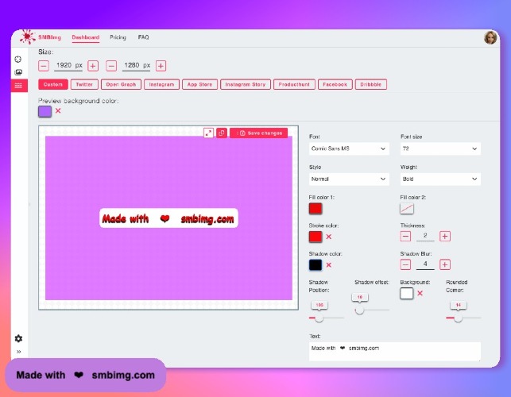Open the empty Fill color 2 swatch

[407, 209]
